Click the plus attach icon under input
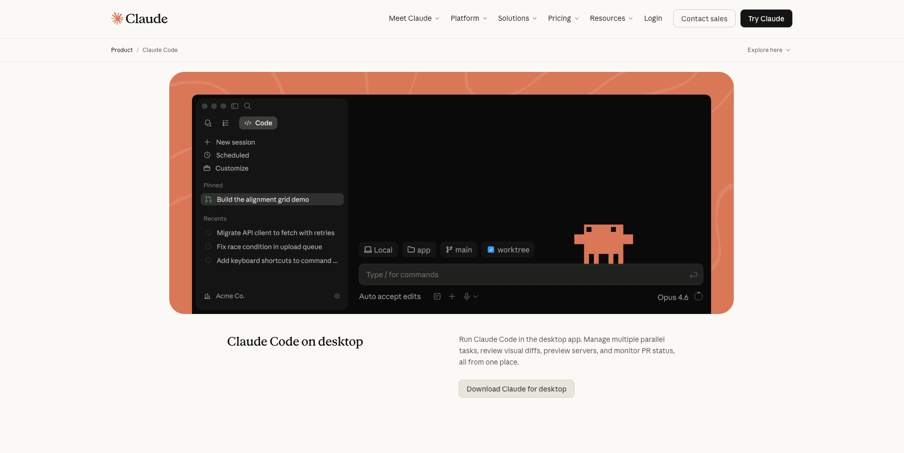The image size is (904, 453). 452,296
